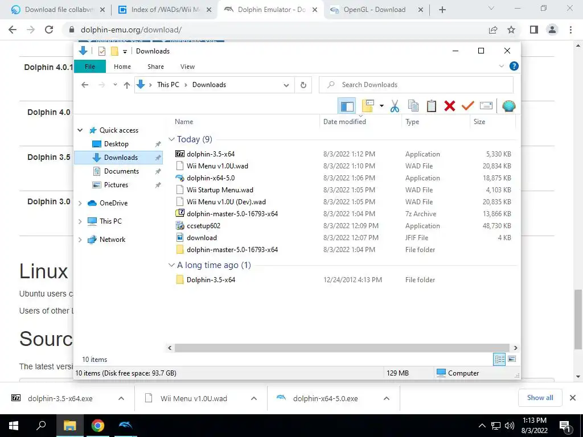The height and width of the screenshot is (437, 583).
Task: Click Chrome address bar URL
Action: [x=131, y=30]
